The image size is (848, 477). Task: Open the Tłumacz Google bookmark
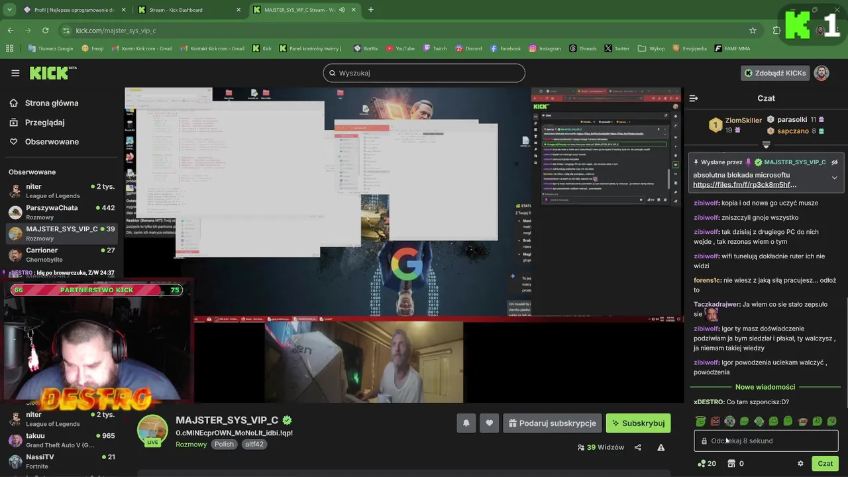(x=51, y=48)
